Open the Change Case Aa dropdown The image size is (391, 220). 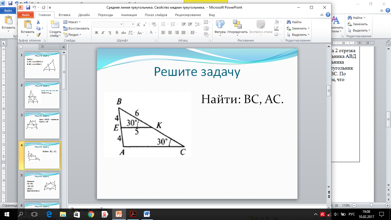[140, 33]
